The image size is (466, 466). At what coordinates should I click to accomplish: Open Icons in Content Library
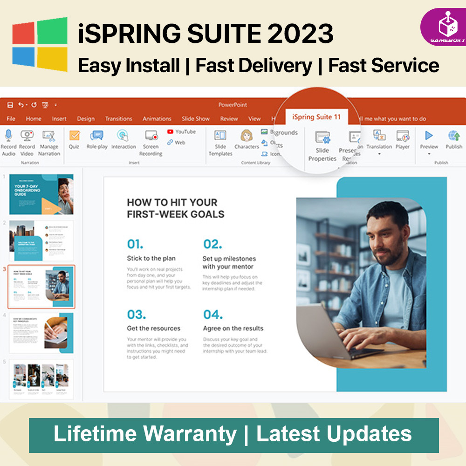(271, 154)
